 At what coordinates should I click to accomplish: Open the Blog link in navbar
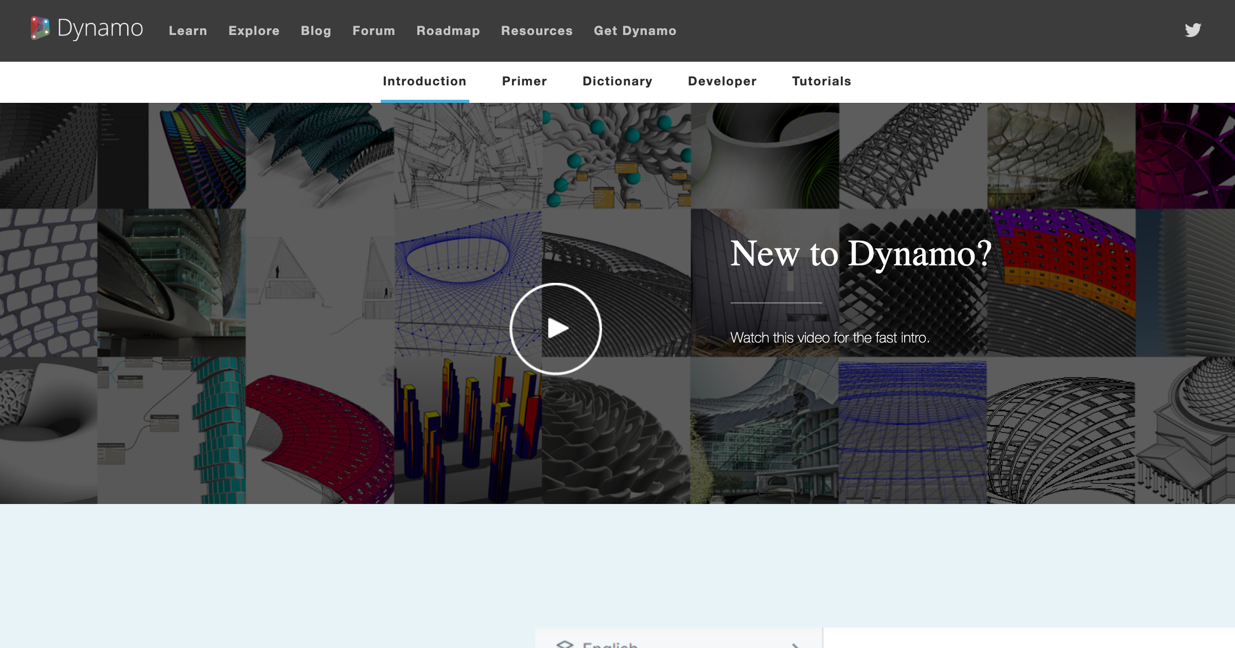(x=316, y=31)
